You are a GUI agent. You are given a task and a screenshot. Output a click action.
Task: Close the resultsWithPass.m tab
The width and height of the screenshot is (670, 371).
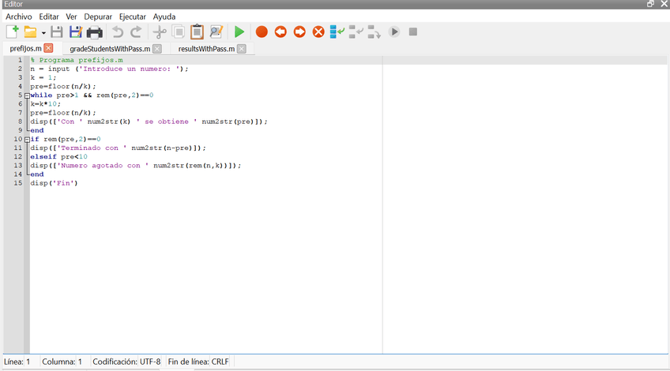coord(241,49)
